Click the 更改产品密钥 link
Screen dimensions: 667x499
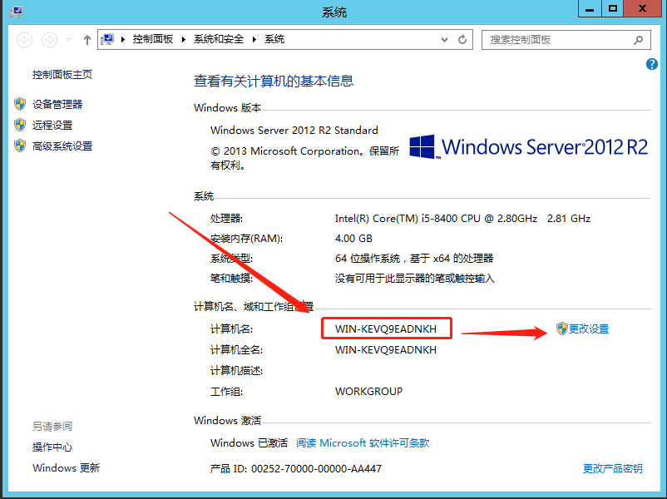(612, 468)
